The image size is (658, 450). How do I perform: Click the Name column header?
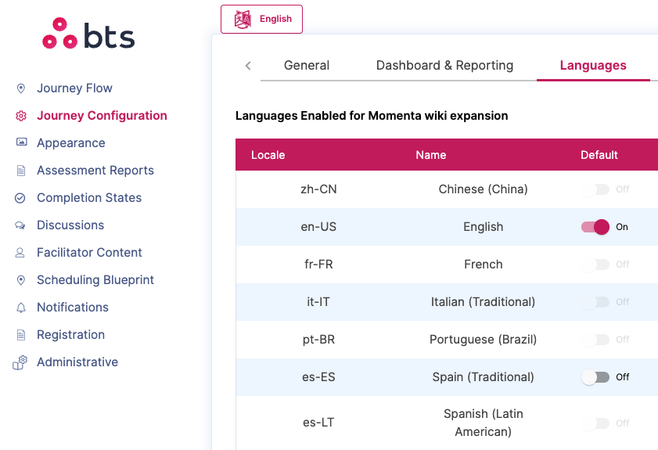[431, 155]
